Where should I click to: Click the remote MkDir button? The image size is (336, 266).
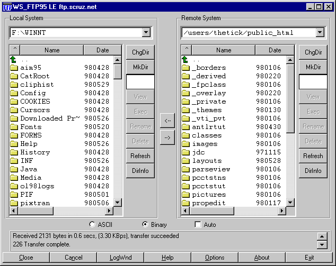click(x=313, y=67)
